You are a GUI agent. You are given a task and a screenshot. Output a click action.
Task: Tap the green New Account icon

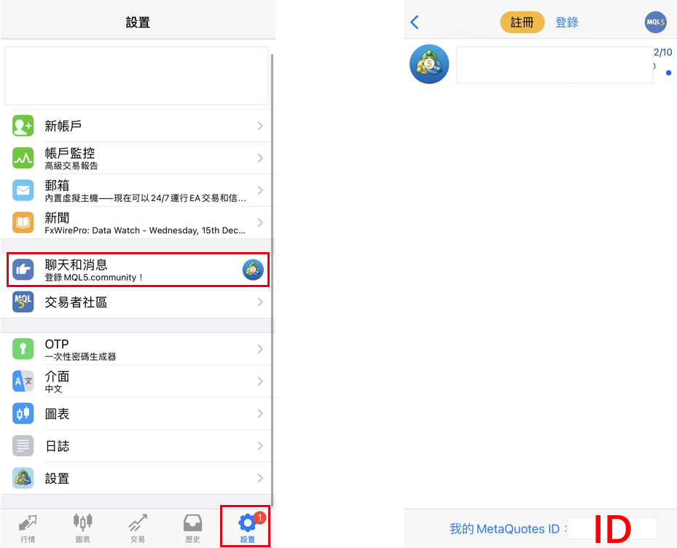point(23,125)
